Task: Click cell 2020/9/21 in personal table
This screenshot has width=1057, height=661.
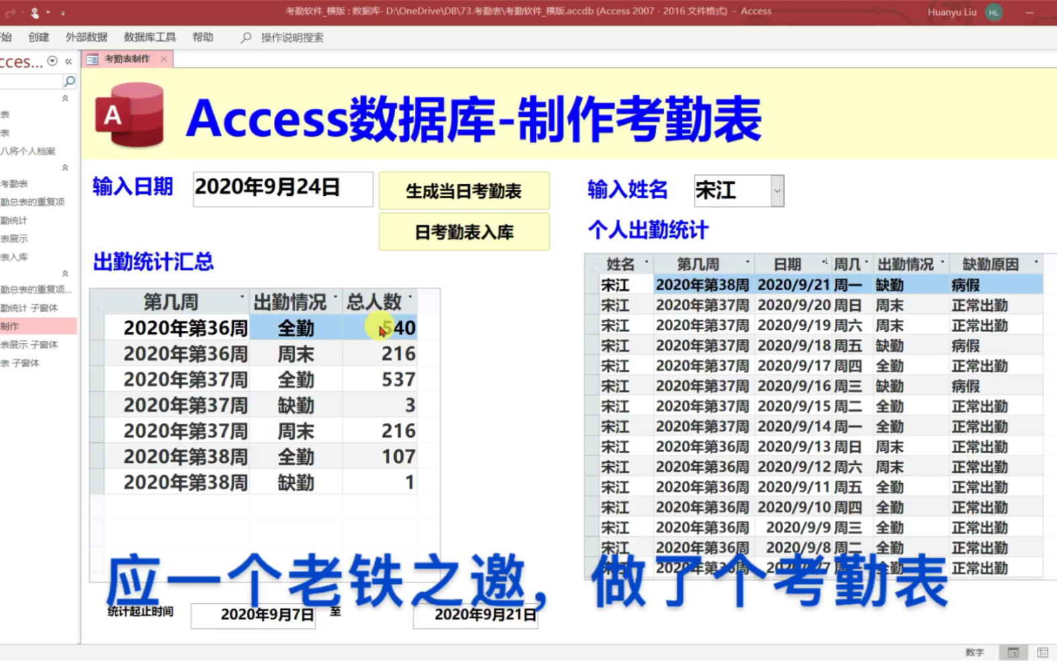Action: click(x=793, y=285)
